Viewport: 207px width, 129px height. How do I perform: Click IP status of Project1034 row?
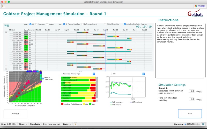pos(26,40)
